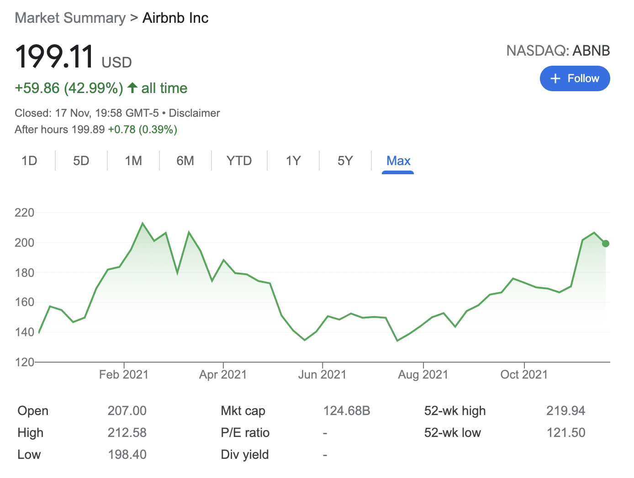
Task: Click the 52-wk high value 219.94
Action: 565,411
